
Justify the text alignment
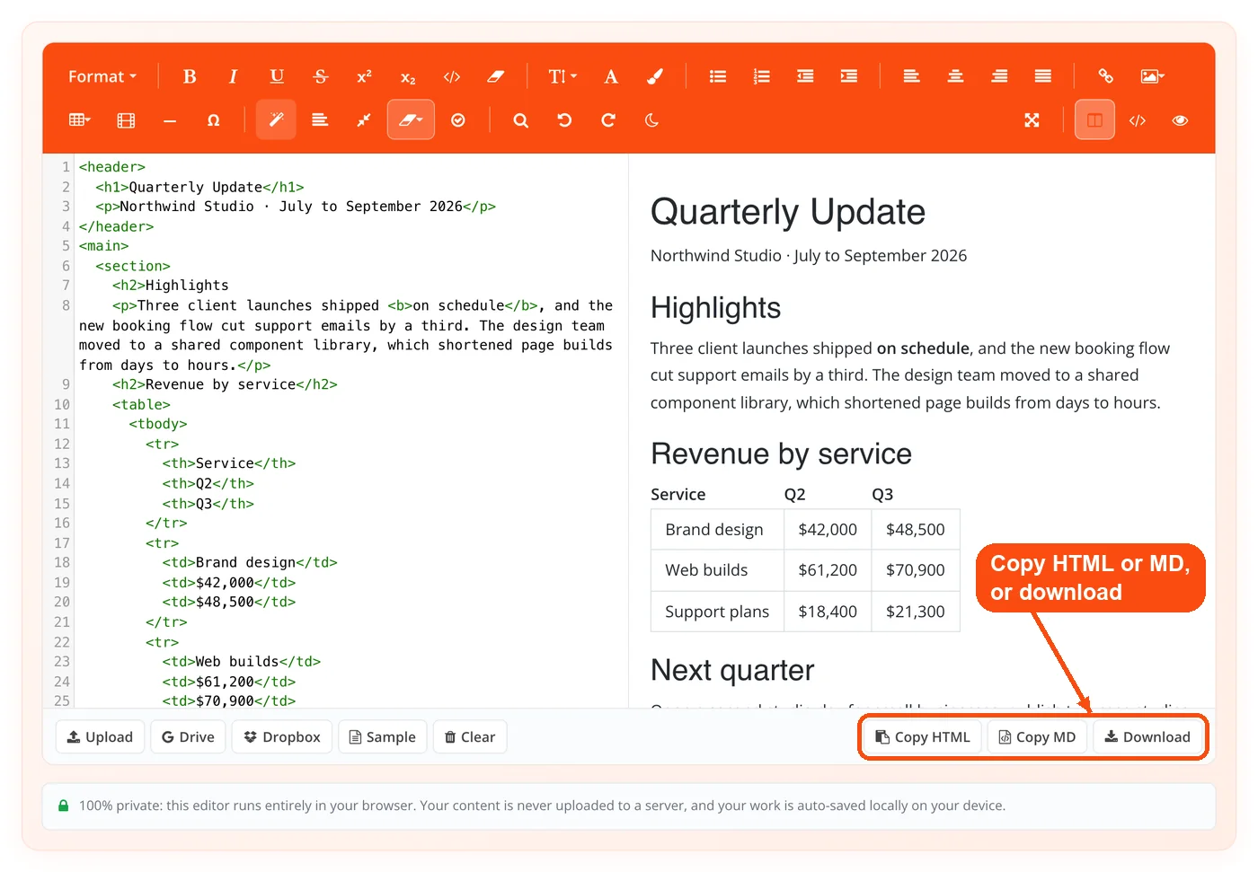[x=1043, y=76]
